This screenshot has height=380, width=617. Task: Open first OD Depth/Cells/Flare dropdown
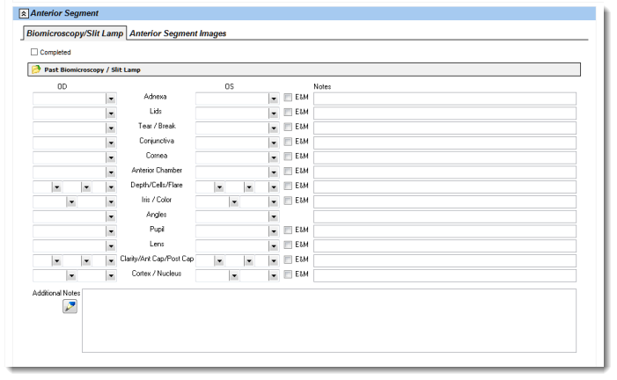point(57,187)
